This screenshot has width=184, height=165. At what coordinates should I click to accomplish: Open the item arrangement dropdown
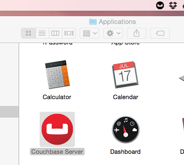coord(90,33)
